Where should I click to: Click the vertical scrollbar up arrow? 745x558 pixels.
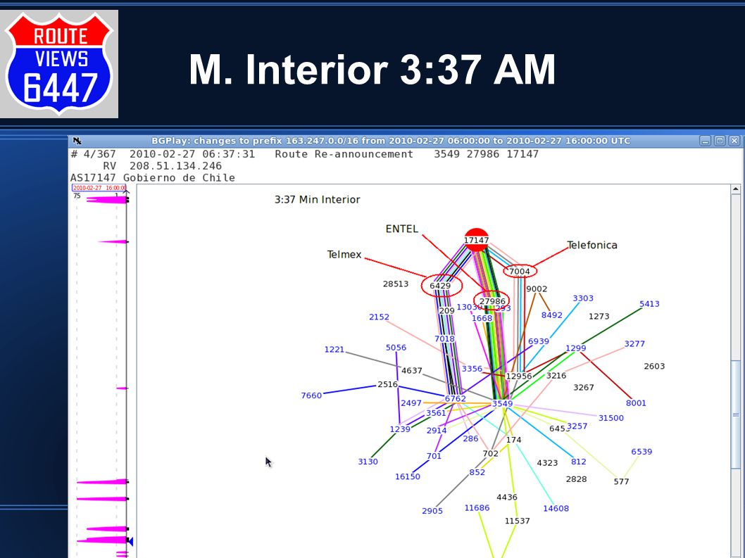(736, 189)
